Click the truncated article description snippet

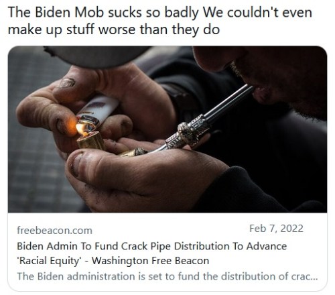[x=167, y=276]
